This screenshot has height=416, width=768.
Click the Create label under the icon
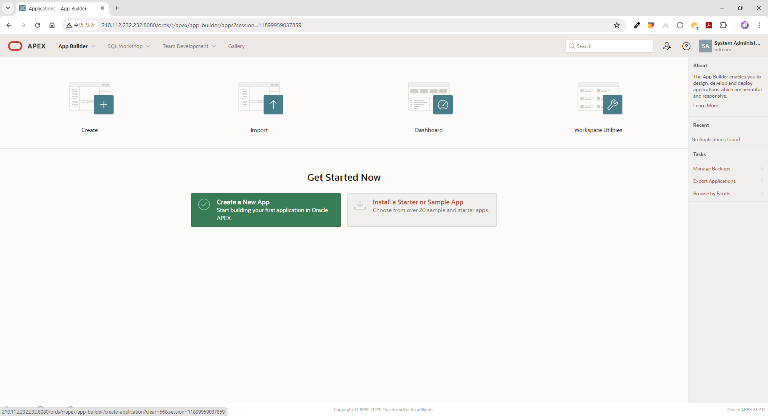90,130
